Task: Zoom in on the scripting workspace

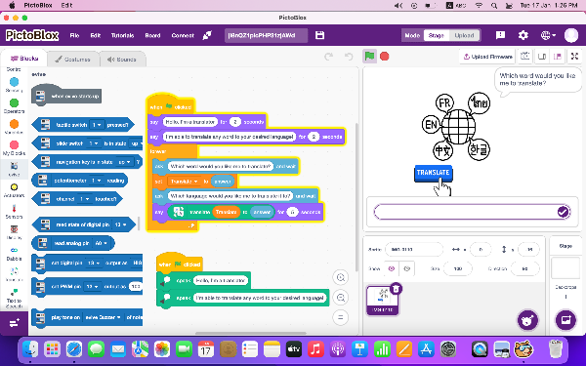Action: 341,277
